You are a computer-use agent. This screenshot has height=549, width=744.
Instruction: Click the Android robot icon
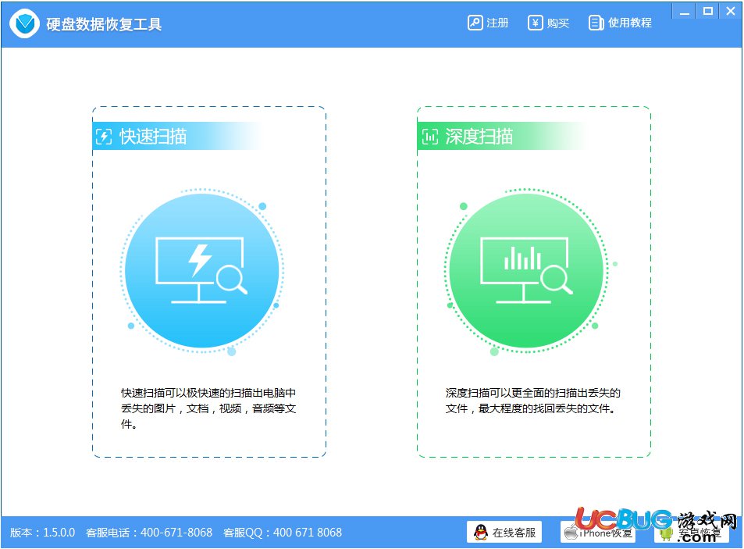tap(666, 533)
